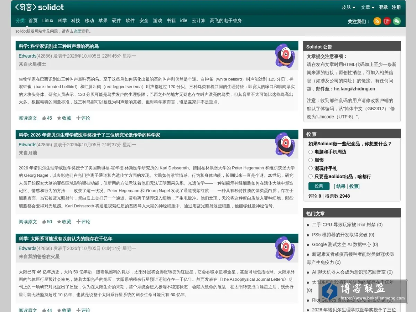
Task: Click the 科学 category tag in the birds headline
Action: (x=24, y=46)
